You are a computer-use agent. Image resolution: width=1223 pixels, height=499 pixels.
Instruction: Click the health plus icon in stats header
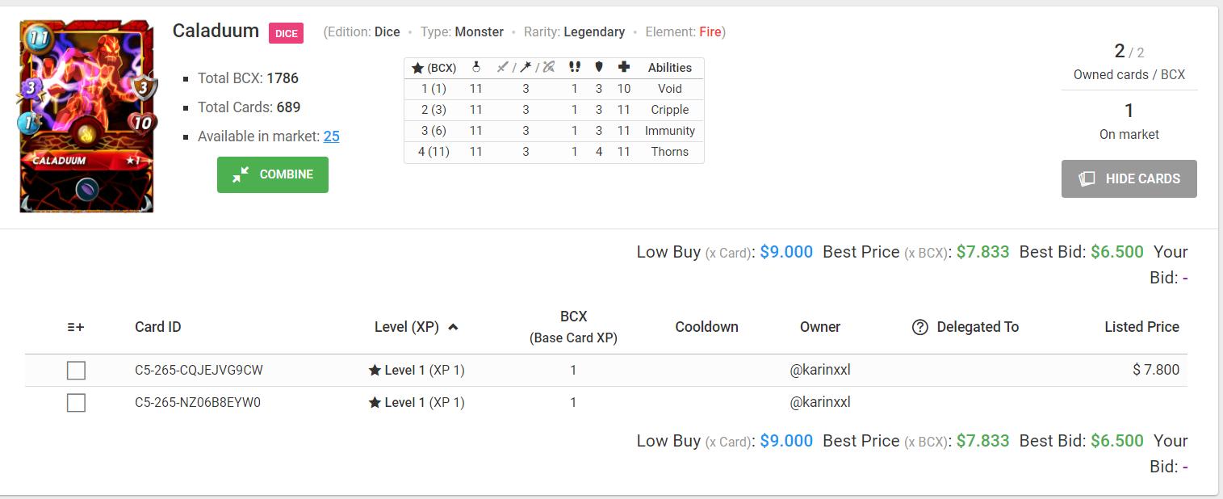623,68
